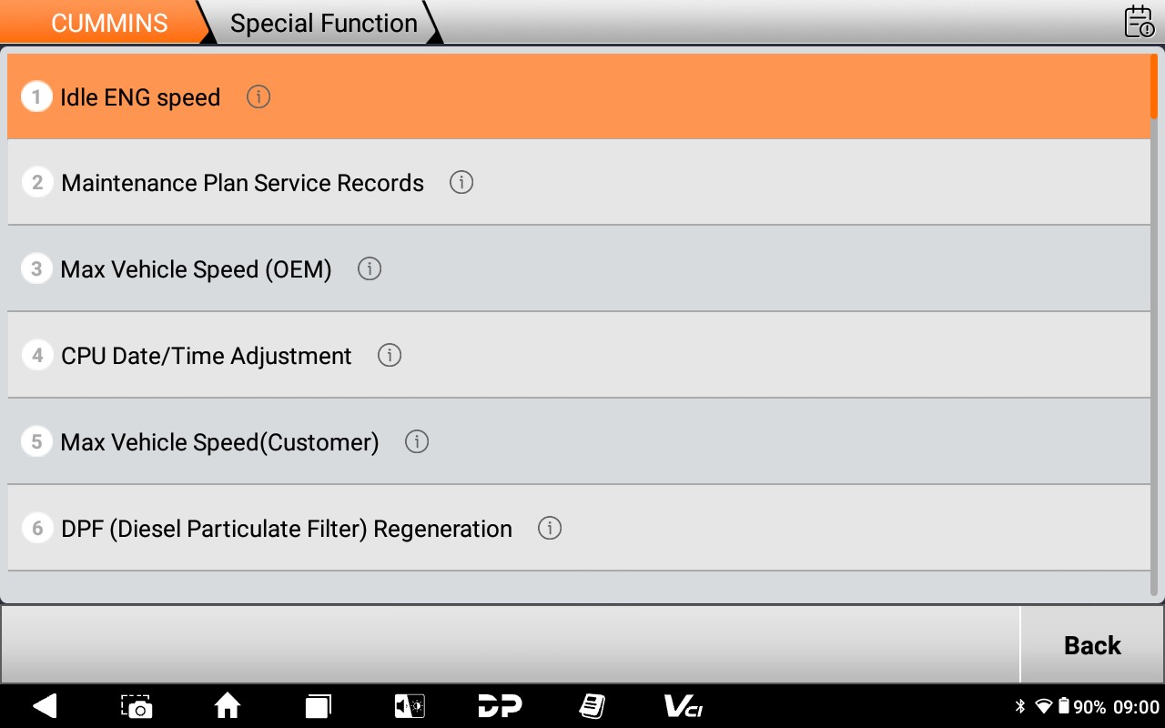Open the recent apps view
Screen dimensions: 1165x728
coord(318,706)
